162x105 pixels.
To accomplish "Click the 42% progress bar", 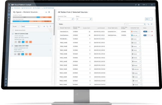I will [147, 31].
